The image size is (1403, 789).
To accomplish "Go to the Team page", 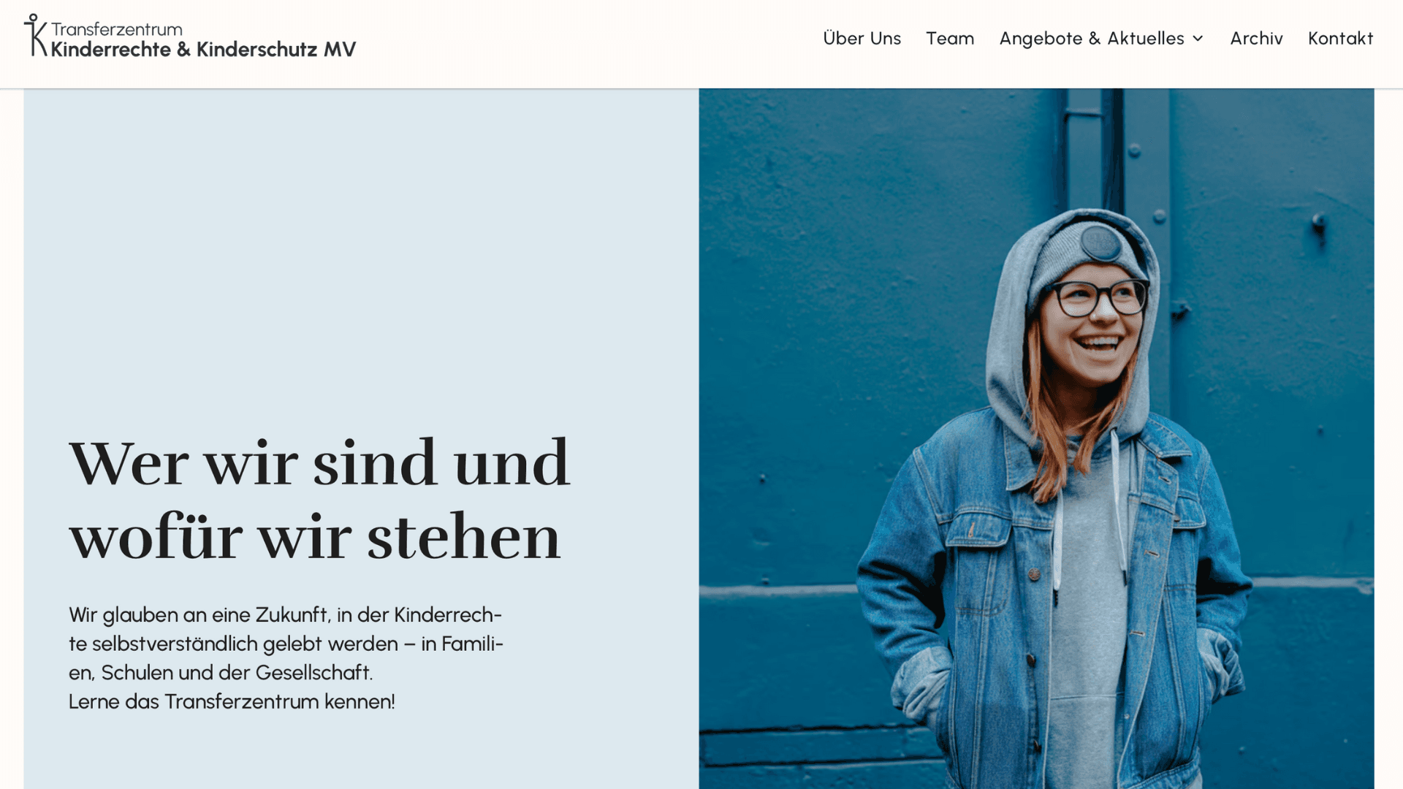I will click(x=950, y=38).
